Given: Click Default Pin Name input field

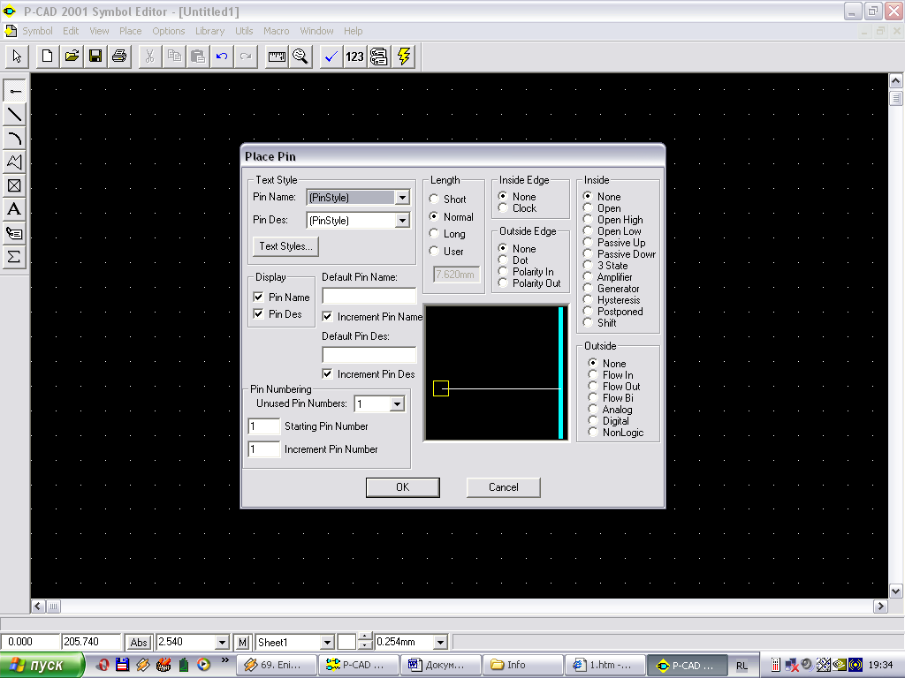Looking at the screenshot, I should coord(369,296).
